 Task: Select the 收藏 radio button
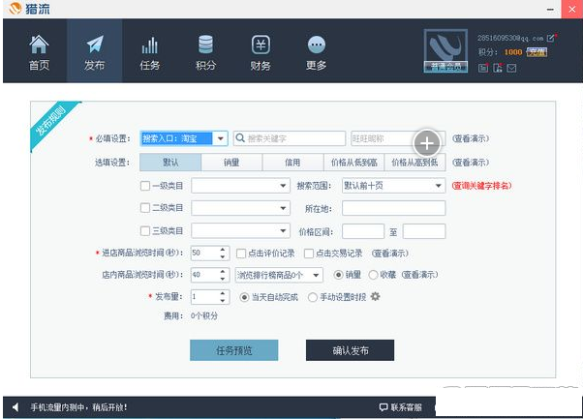pyautogui.click(x=373, y=275)
